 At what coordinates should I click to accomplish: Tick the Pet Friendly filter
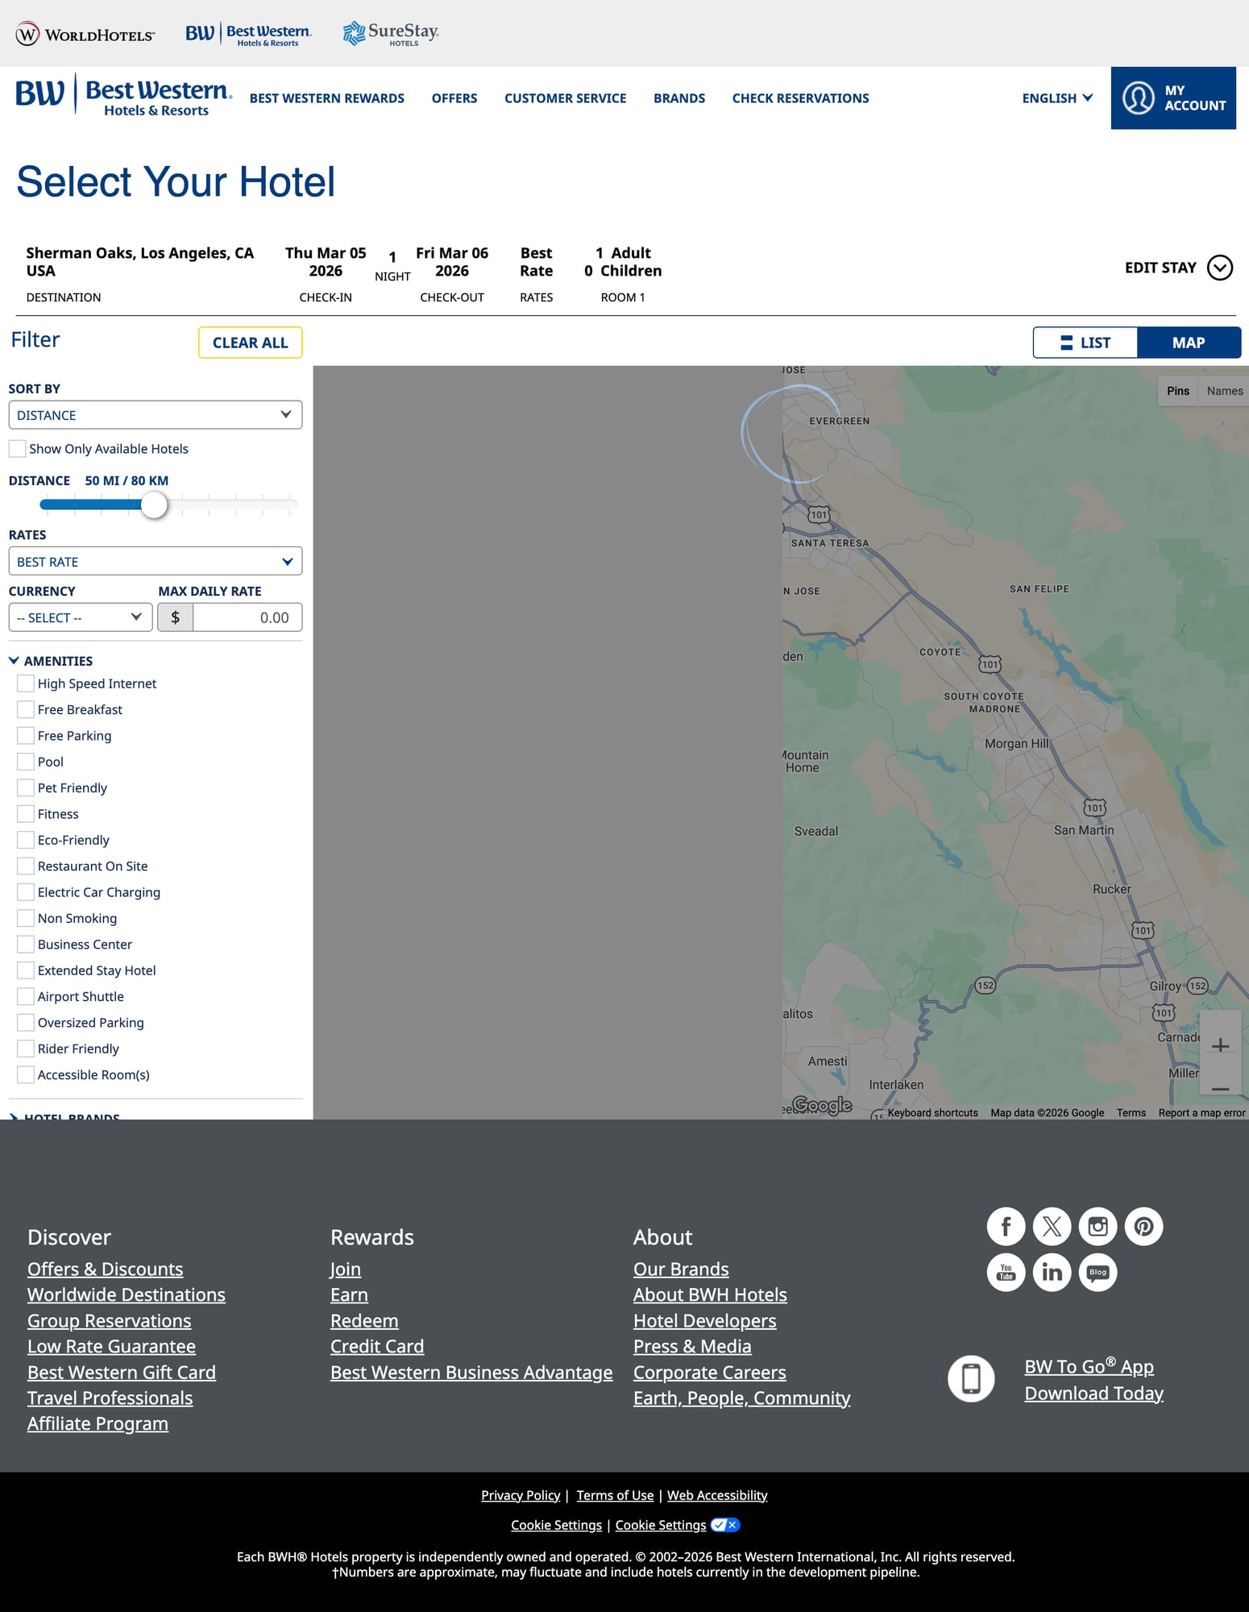click(x=26, y=788)
